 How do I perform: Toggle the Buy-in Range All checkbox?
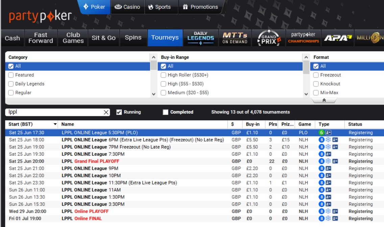tap(163, 66)
